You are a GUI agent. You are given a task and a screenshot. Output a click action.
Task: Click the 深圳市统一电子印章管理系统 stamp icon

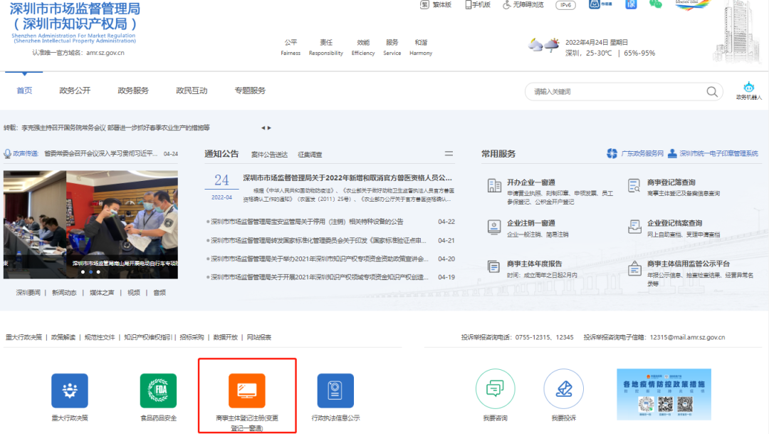click(x=672, y=154)
